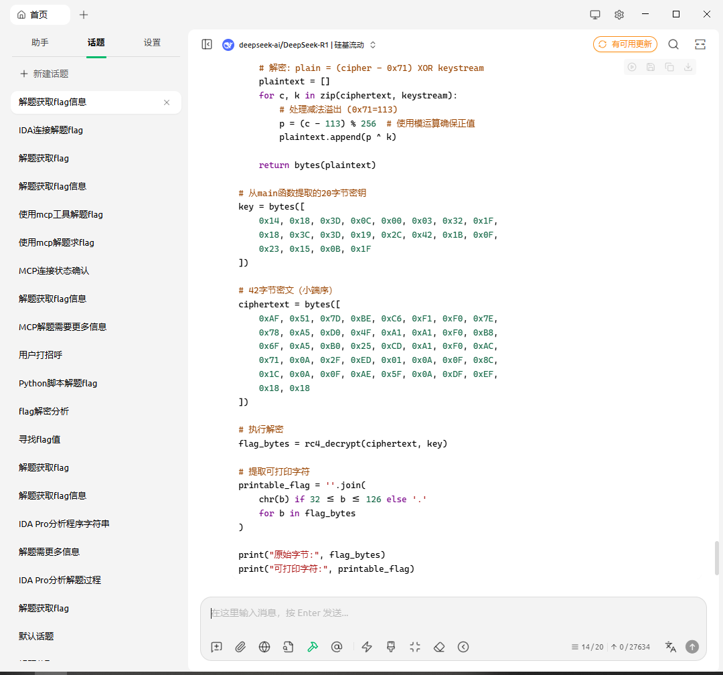Expand the input box with the fullscreen icon
This screenshot has height=675, width=723.
click(415, 647)
